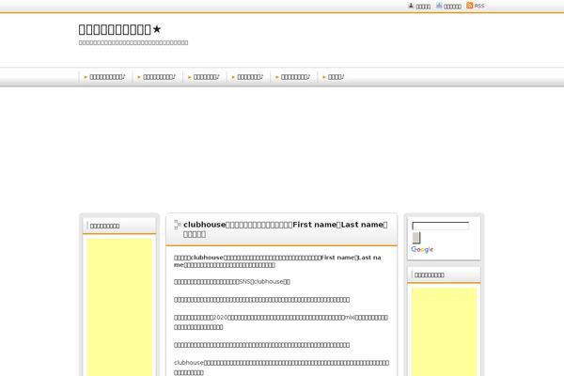Click the Google logo in the search widget

422,249
